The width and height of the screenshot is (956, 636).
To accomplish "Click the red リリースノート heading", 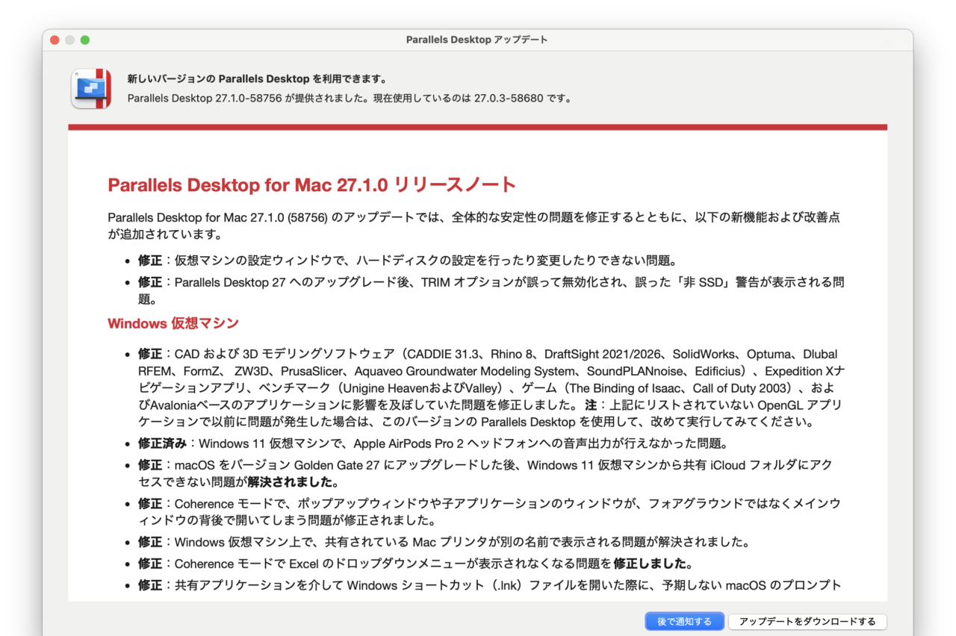I will 311,184.
